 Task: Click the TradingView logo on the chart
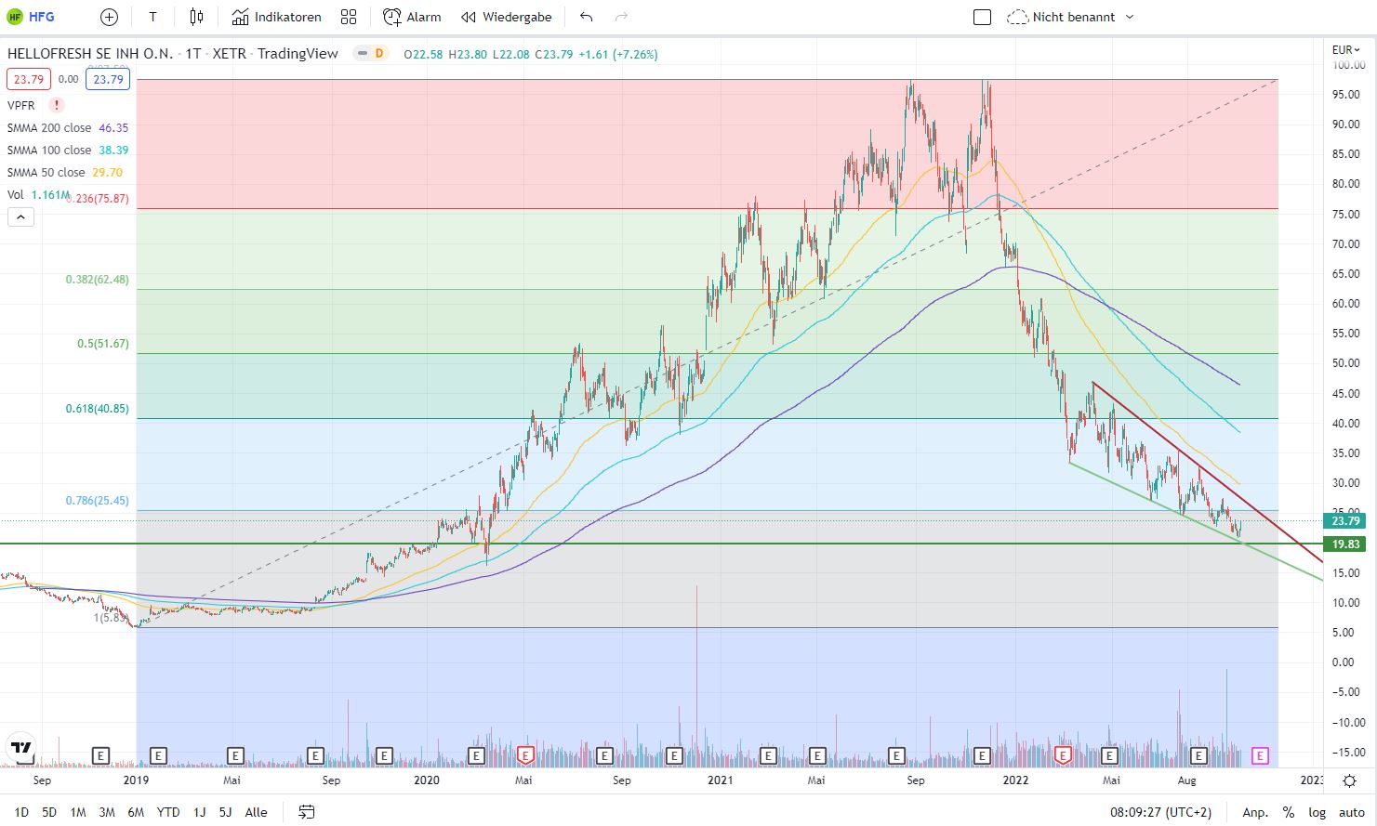click(x=20, y=748)
